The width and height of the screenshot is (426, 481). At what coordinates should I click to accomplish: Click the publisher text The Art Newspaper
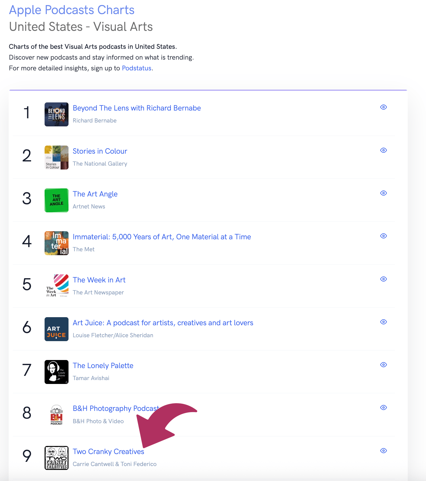(x=98, y=293)
